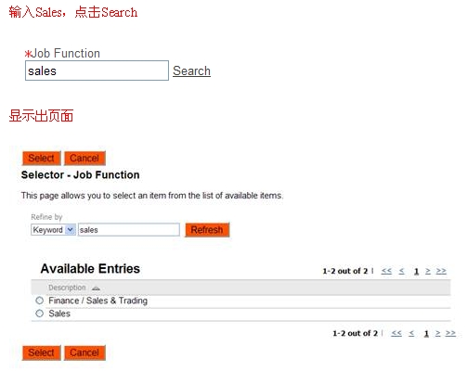Go to previous page using top < link

401,271
